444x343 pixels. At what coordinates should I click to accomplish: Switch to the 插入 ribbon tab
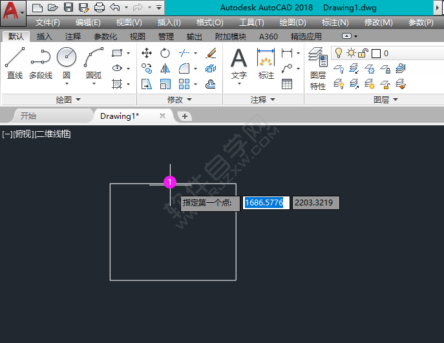tap(45, 37)
